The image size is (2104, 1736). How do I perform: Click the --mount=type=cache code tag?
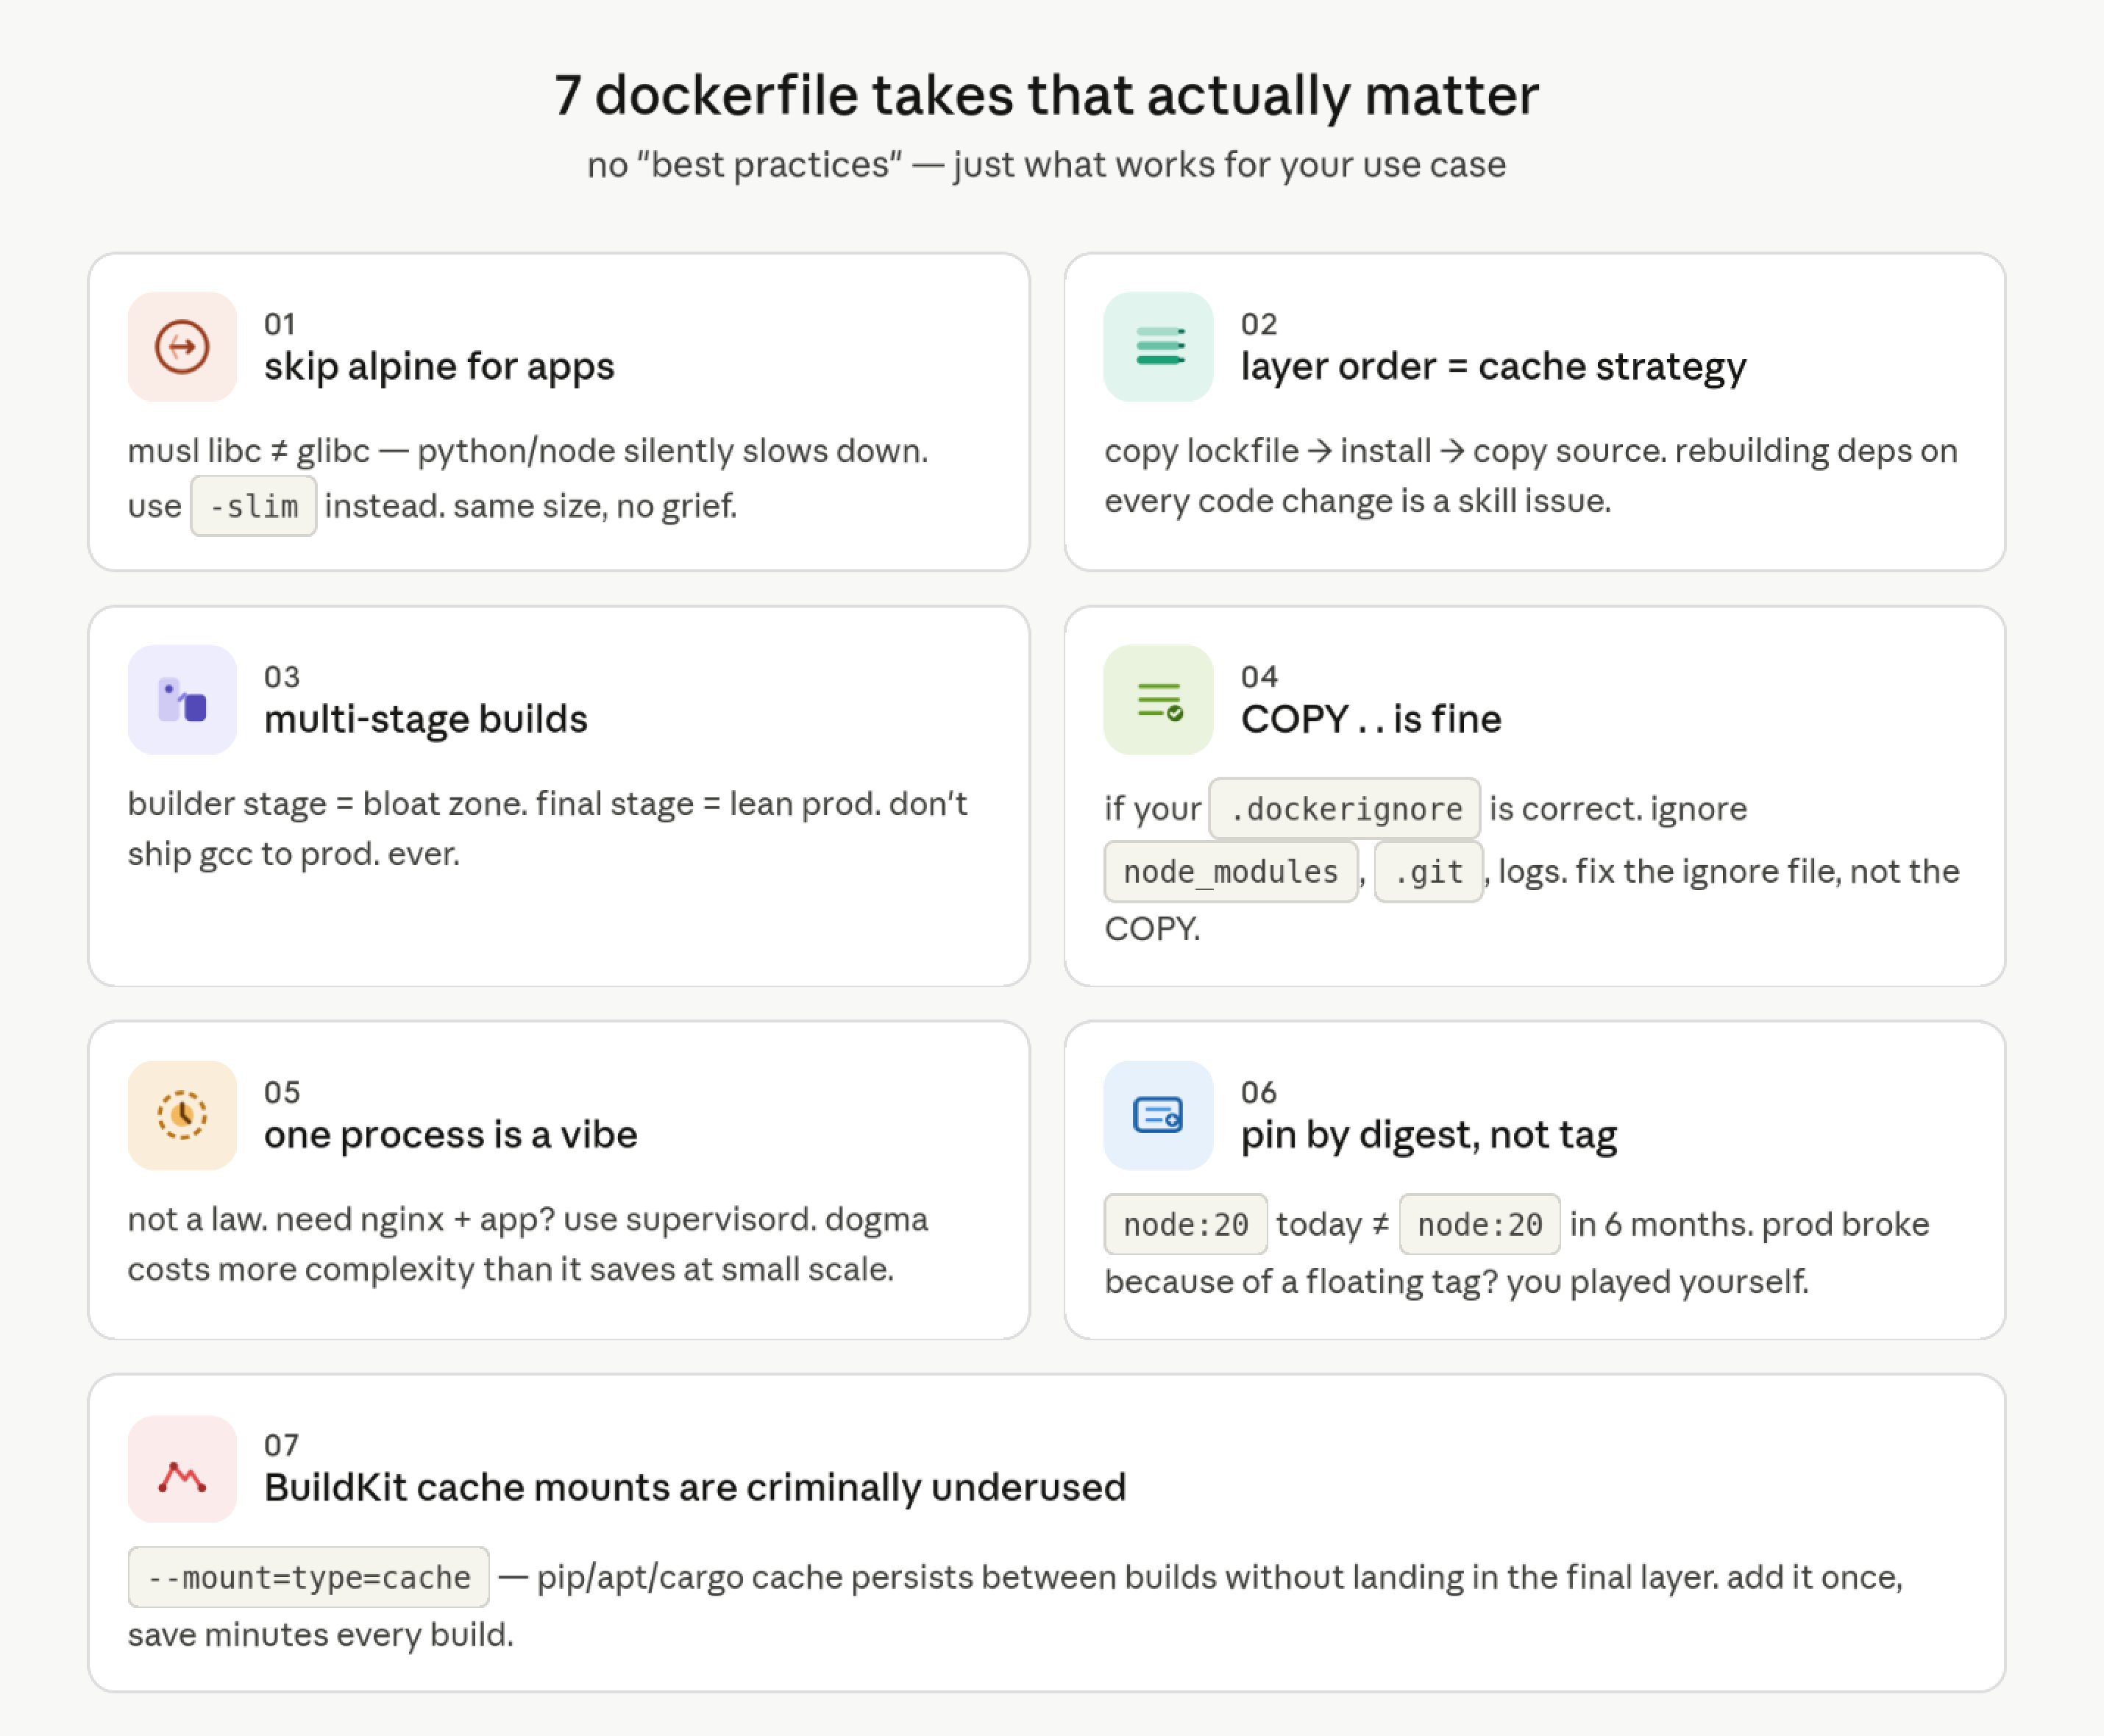click(x=308, y=1578)
